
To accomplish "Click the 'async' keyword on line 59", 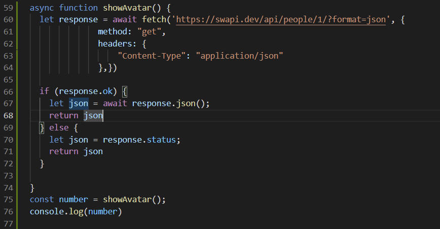I will (x=42, y=8).
